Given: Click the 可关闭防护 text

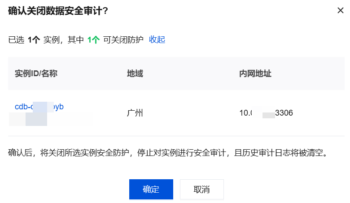Looking at the screenshot, I should pyautogui.click(x=123, y=40).
